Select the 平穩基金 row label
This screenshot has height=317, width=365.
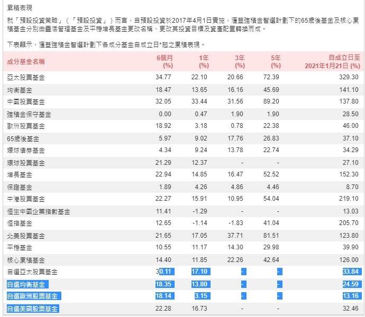click(x=20, y=248)
